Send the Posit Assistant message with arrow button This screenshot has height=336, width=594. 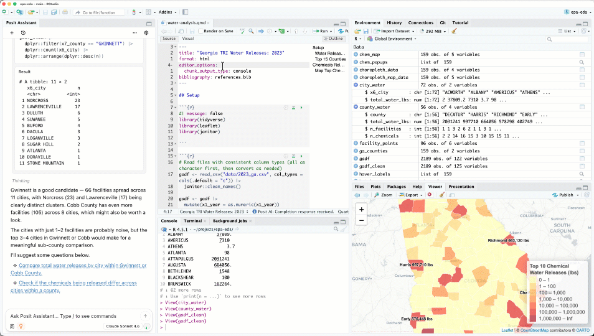click(x=145, y=316)
